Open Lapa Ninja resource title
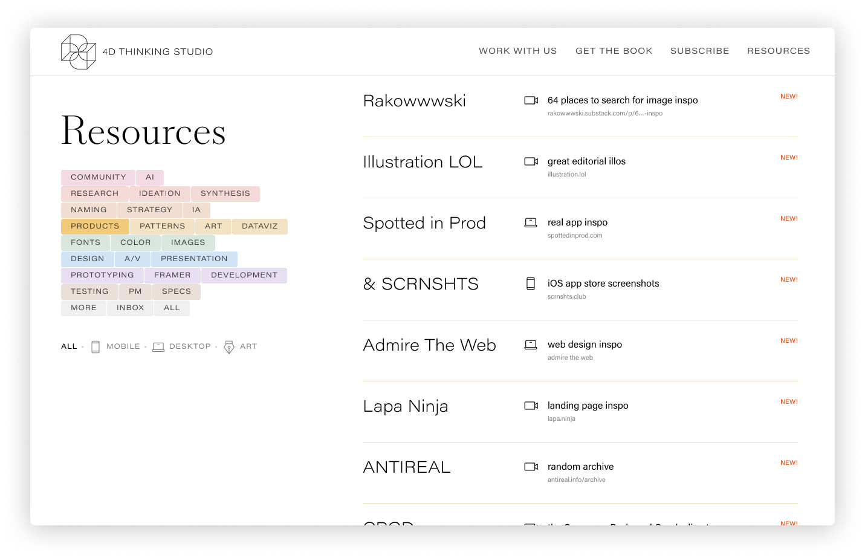The image size is (865, 558). coord(406,406)
